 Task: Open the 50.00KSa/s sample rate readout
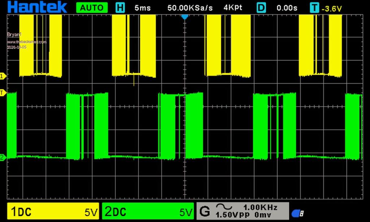click(x=190, y=8)
